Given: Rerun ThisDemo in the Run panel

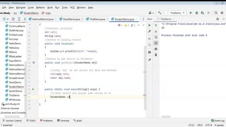Looking at the screenshot, I should 149,25.
